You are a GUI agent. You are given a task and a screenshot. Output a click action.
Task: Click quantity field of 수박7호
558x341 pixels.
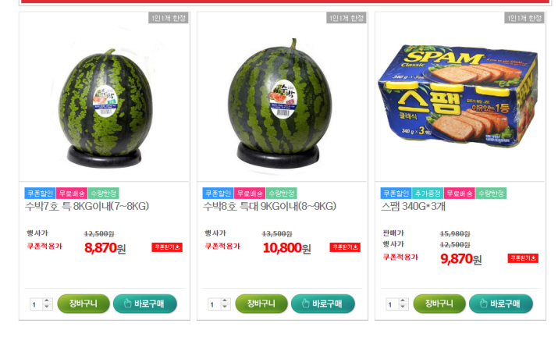[37, 304]
